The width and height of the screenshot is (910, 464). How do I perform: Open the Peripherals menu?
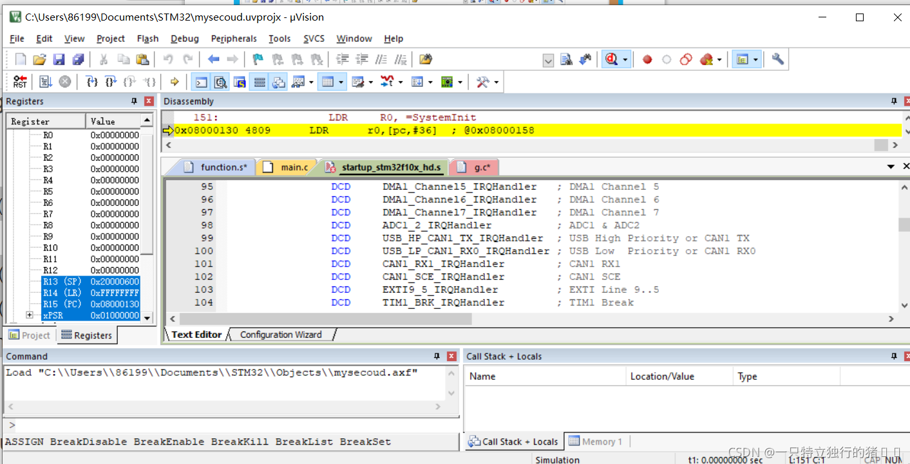click(x=234, y=39)
